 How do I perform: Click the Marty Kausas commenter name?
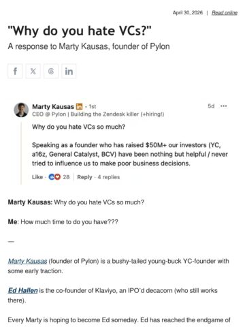tap(53, 106)
